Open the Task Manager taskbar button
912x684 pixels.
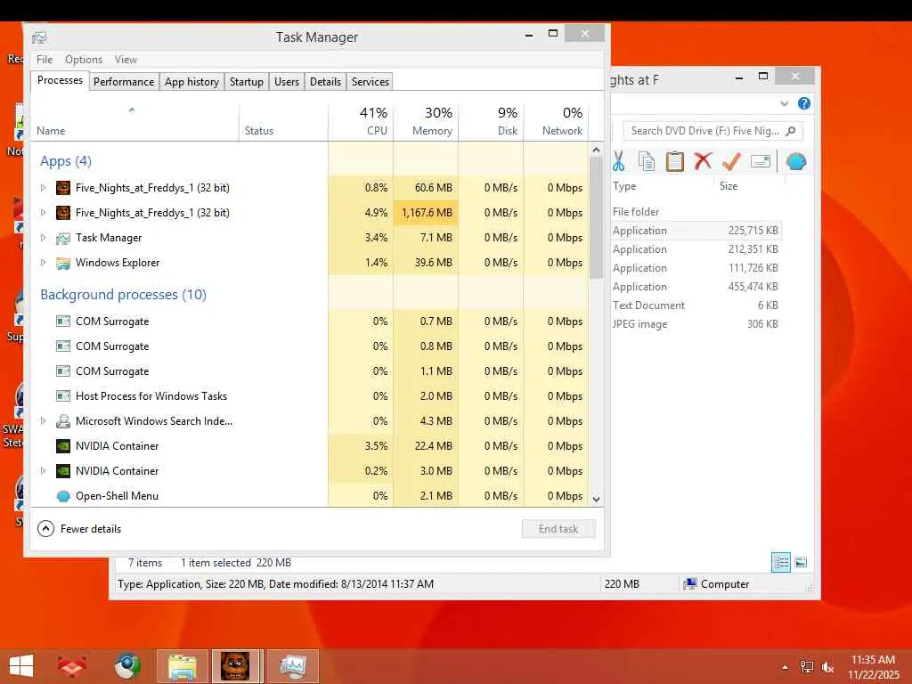coord(292,666)
